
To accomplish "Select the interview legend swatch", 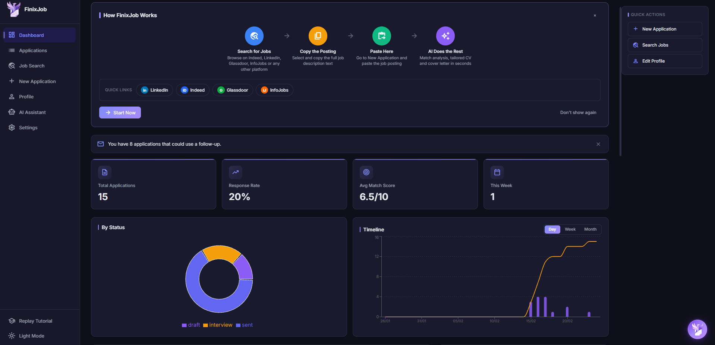I will coord(205,325).
